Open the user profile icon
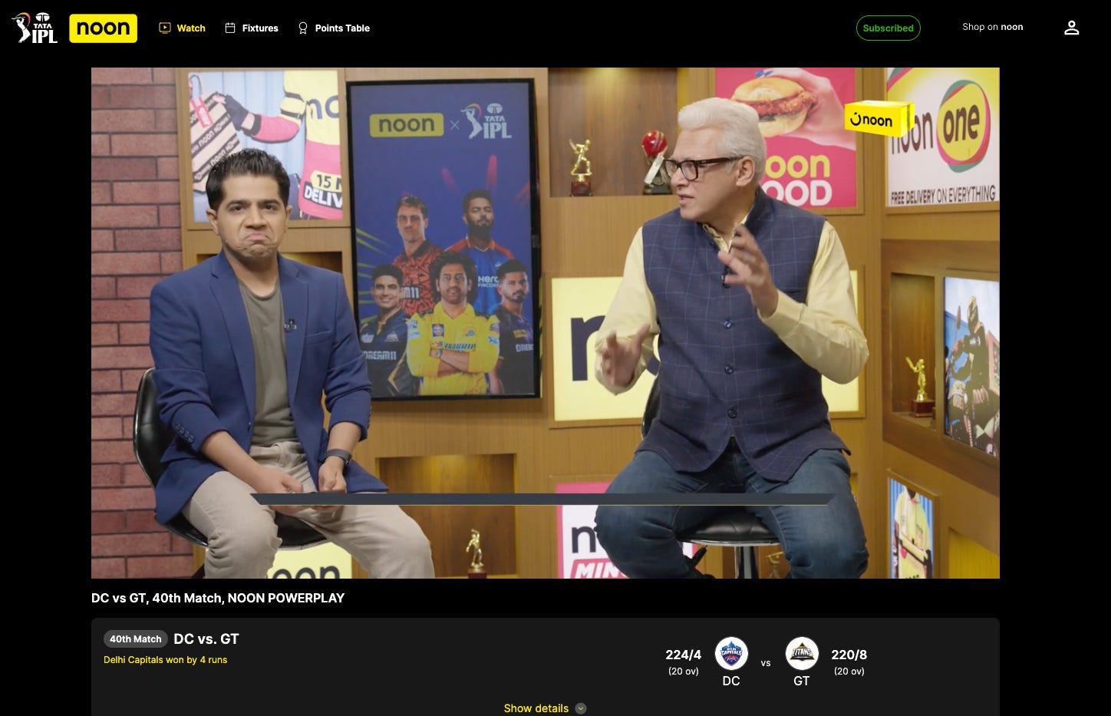Screen dimensions: 1111x716 [x=1072, y=28]
